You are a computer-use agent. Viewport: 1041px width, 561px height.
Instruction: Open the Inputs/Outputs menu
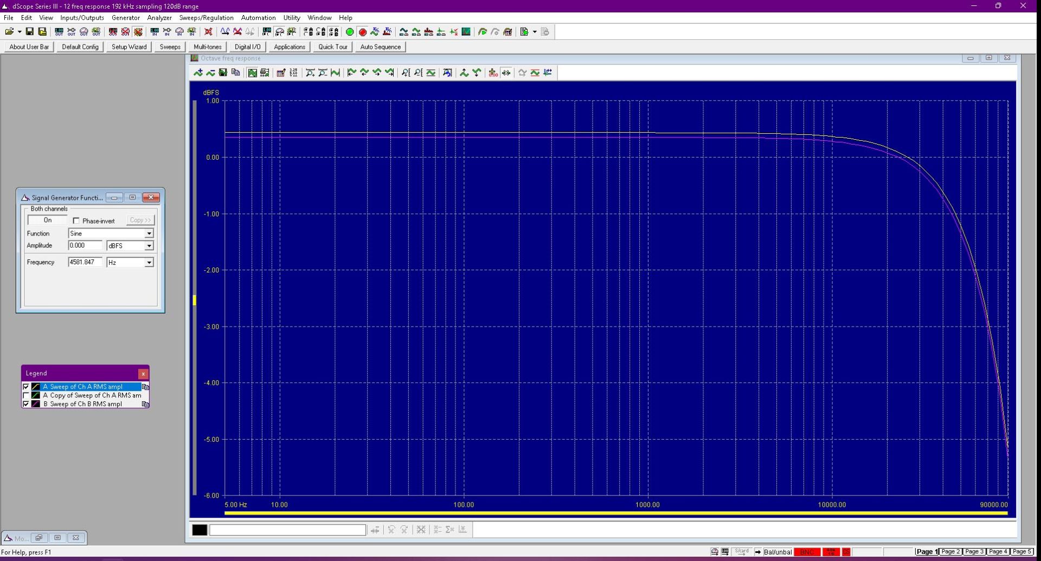click(x=82, y=18)
